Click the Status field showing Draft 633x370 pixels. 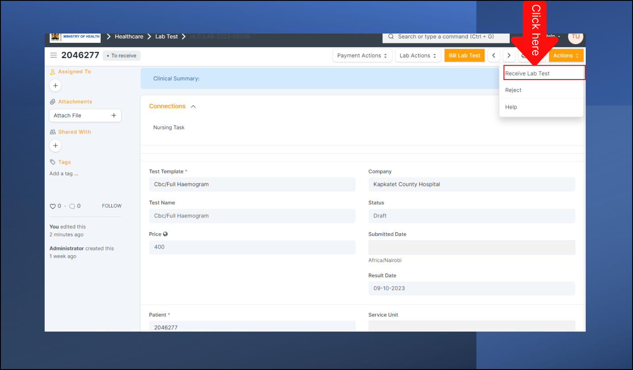point(472,216)
